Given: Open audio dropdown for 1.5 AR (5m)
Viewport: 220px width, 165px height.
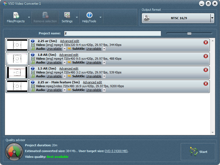Looking at the screenshot, I should click(x=65, y=76).
